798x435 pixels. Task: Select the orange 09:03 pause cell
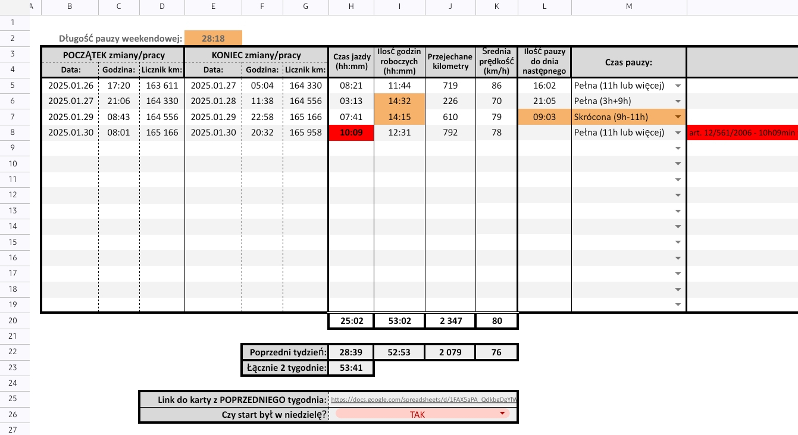pos(544,117)
